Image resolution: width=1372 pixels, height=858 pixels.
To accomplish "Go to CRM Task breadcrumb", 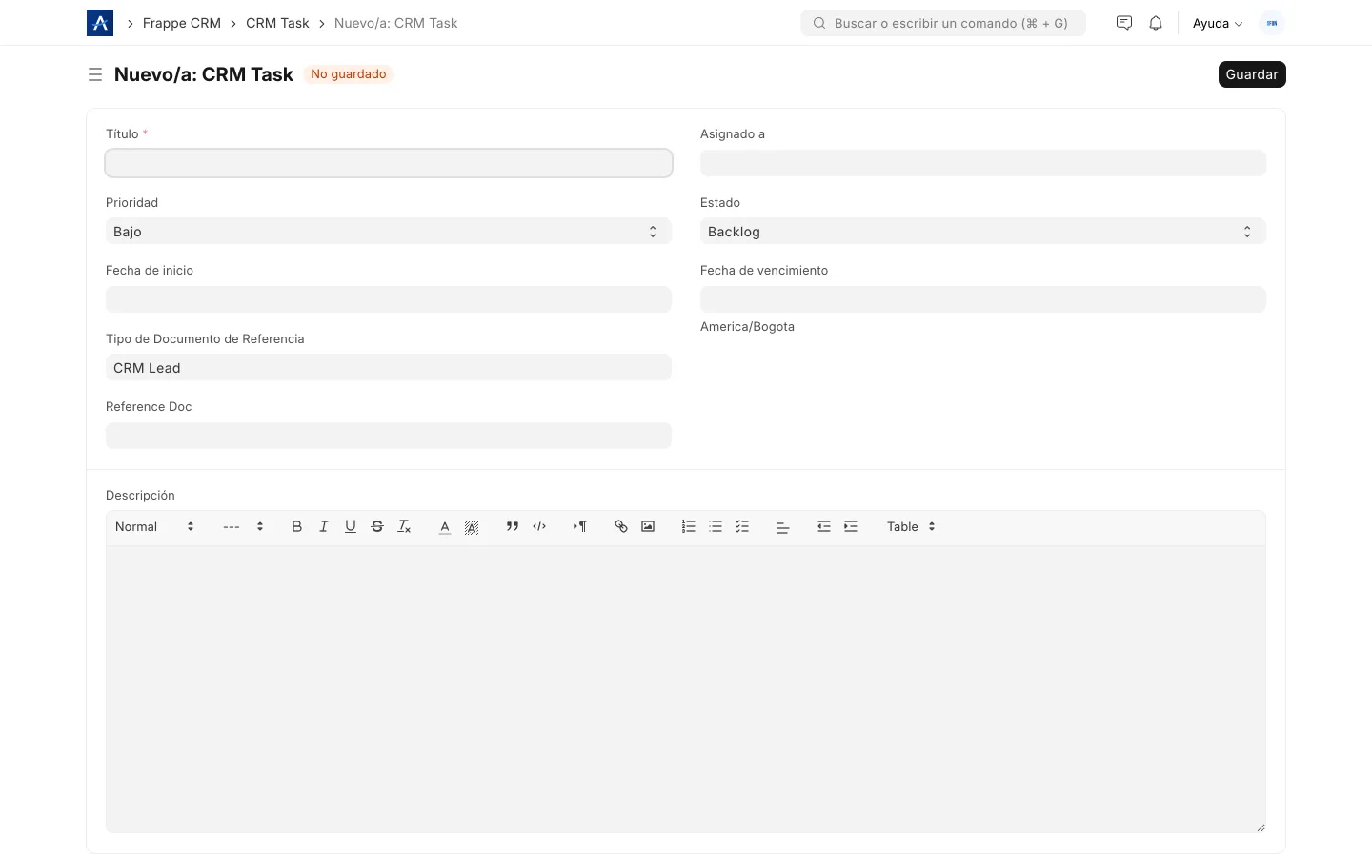I will coord(277,23).
